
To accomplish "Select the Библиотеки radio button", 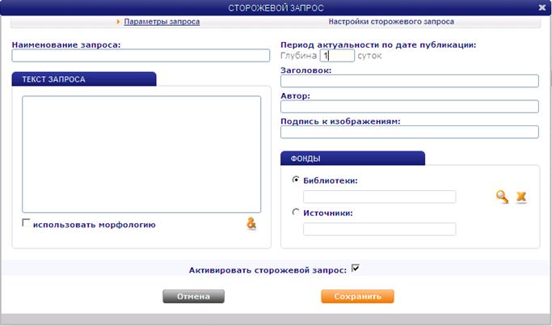I will 296,180.
